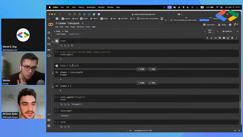The height and width of the screenshot is (137, 243).
Task: Open the secrets key panel
Action: click(49, 50)
